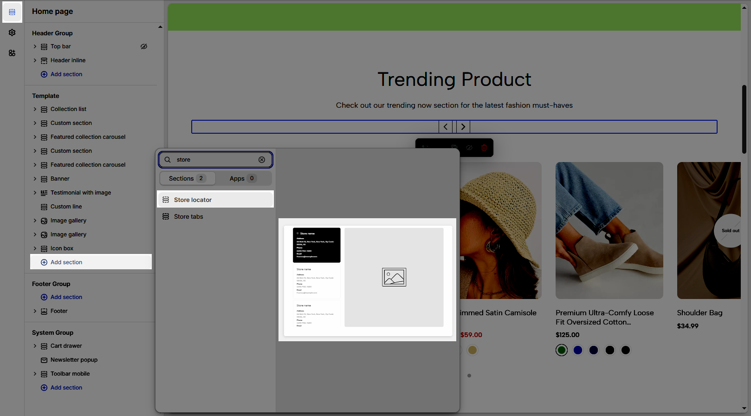Click the Newsletter popup envelope icon

click(x=44, y=360)
